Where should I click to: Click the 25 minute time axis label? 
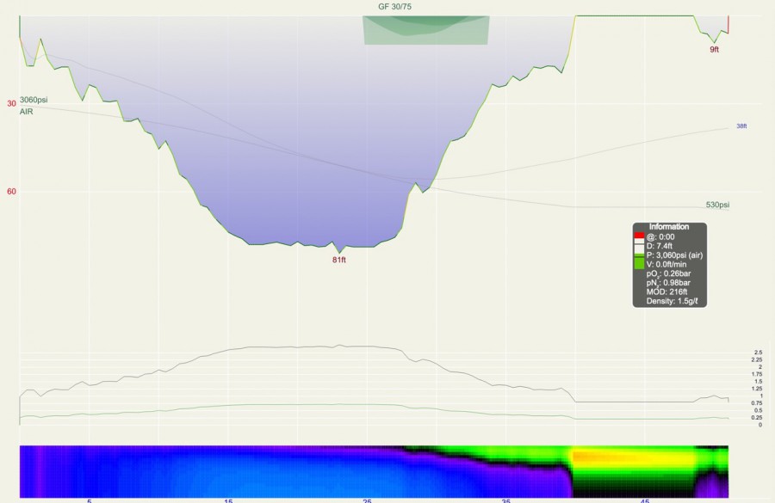pyautogui.click(x=368, y=500)
